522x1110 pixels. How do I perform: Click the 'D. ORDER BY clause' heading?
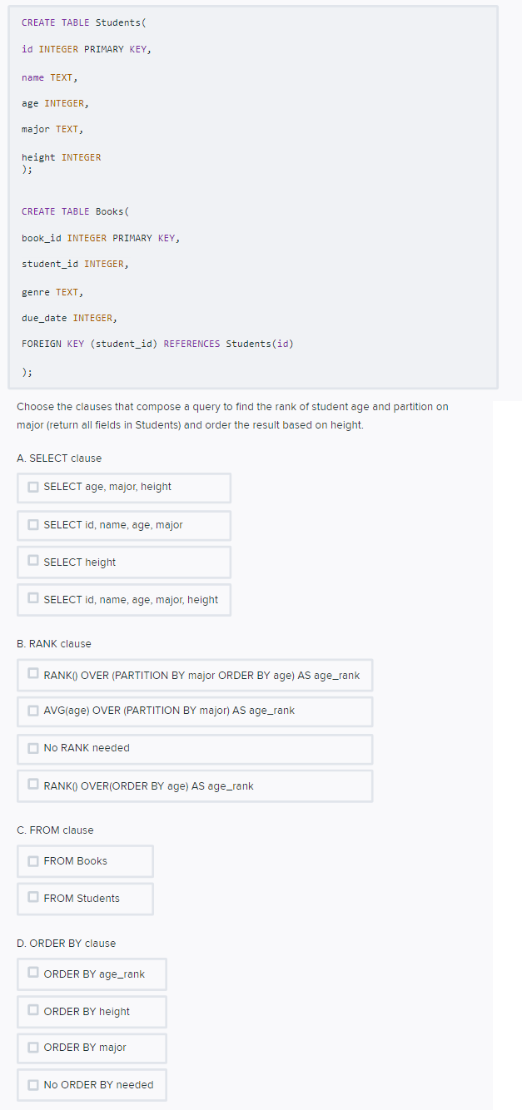67,944
